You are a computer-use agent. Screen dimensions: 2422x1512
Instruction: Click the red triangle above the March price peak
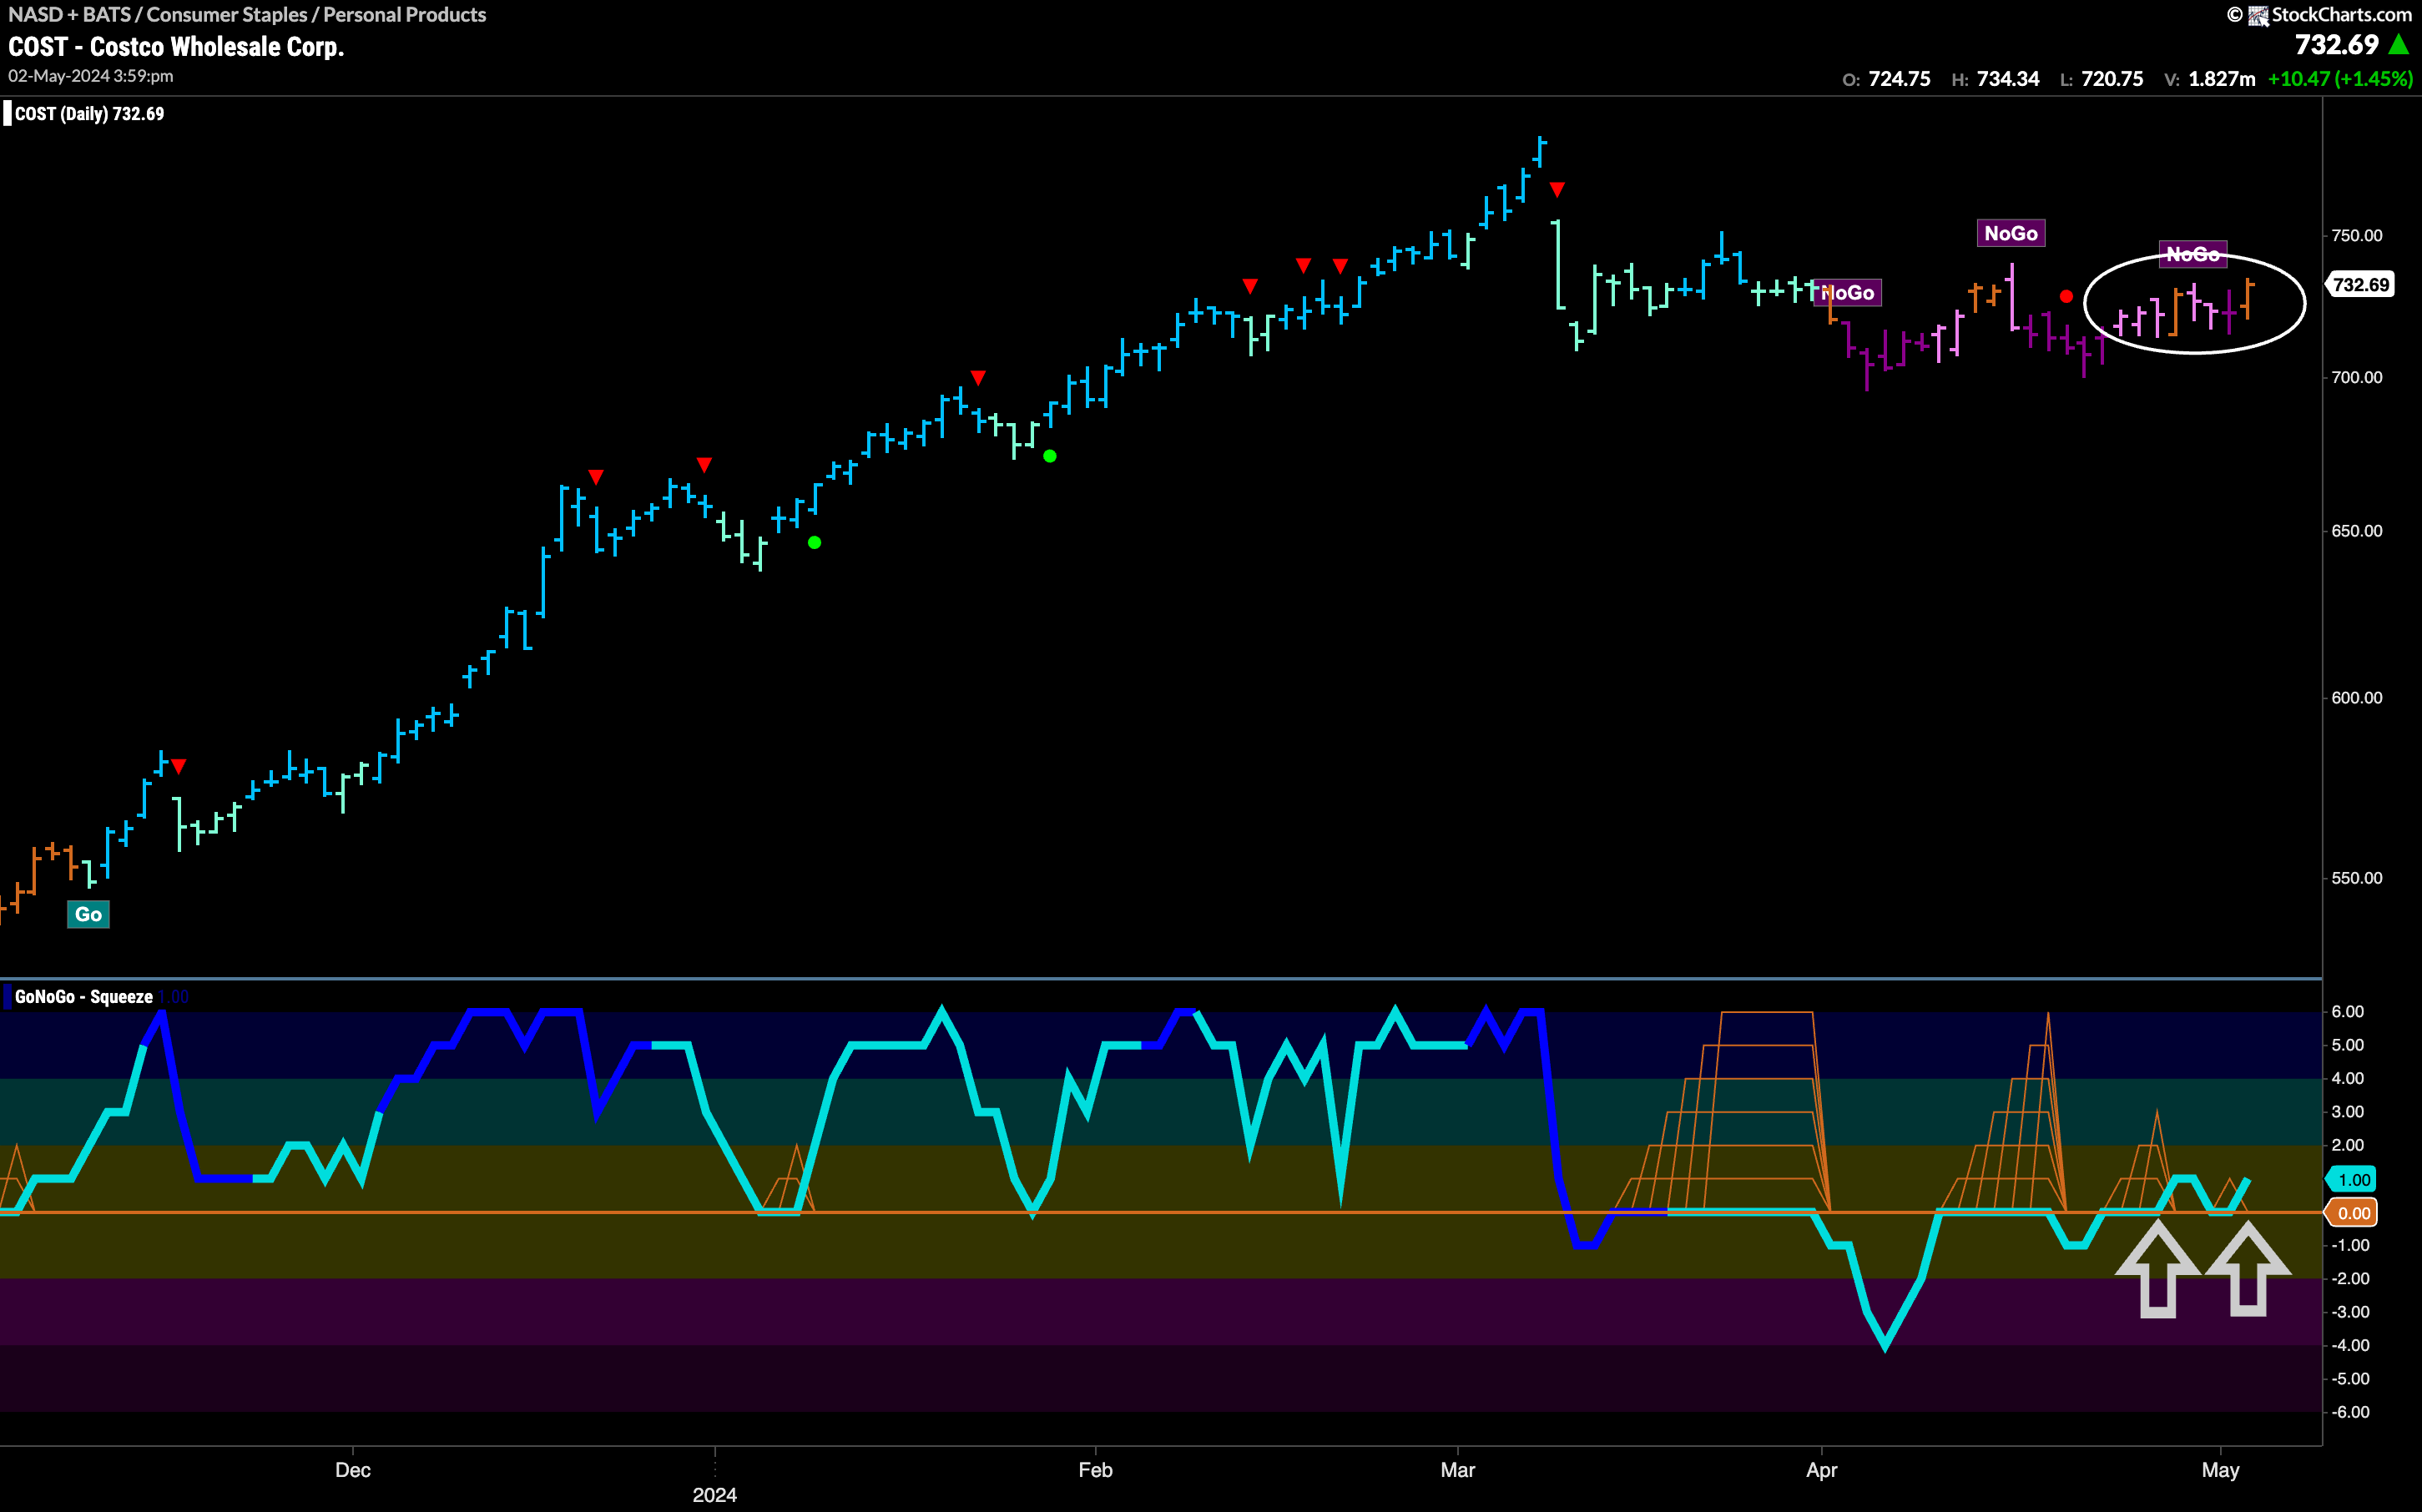click(1557, 189)
